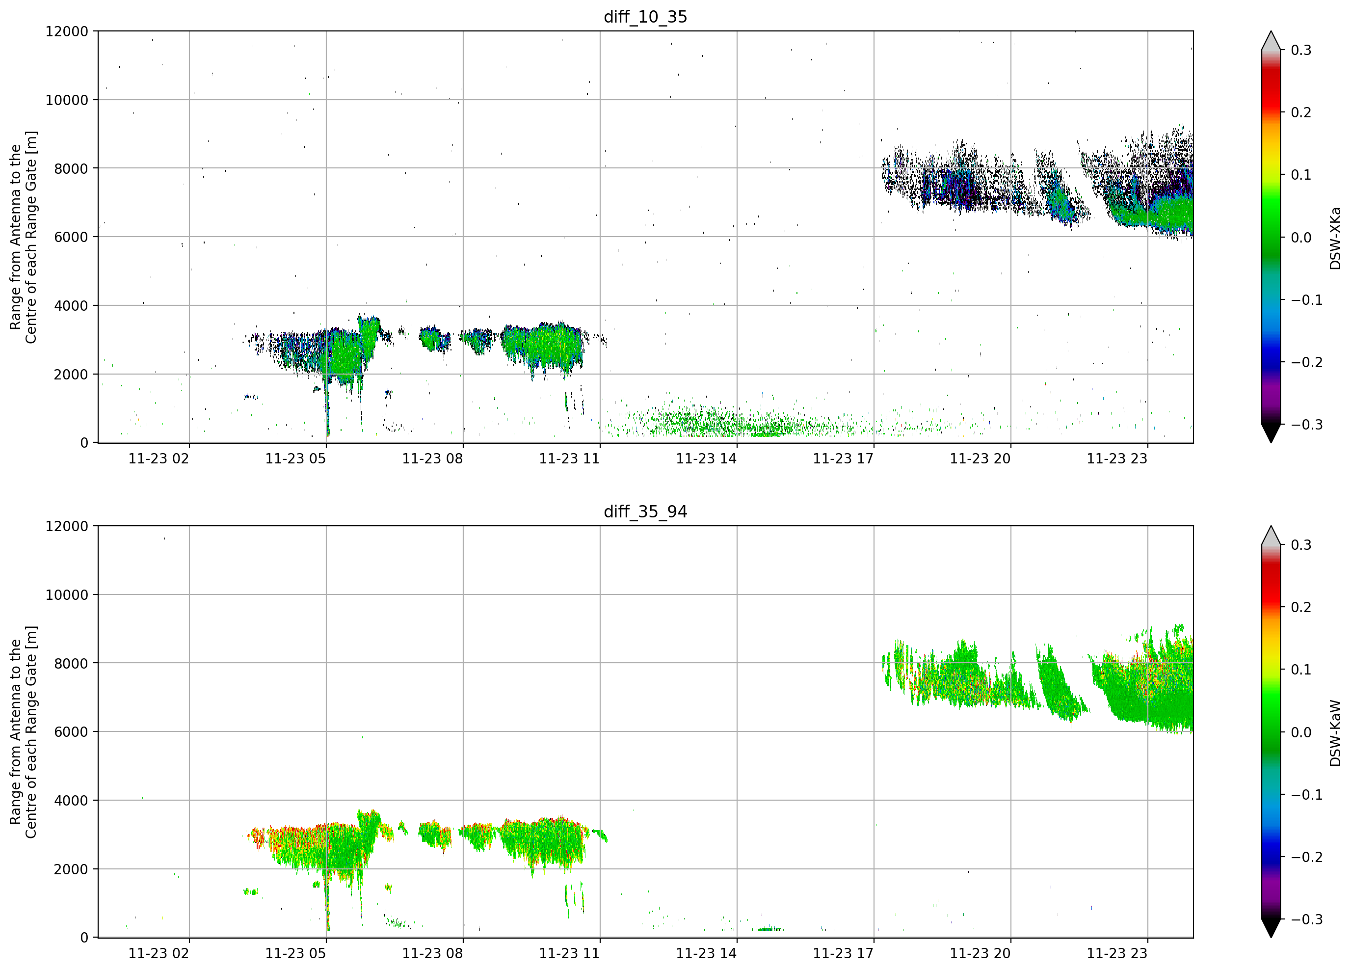Click the top plot's y tick 10000
This screenshot has height=971, width=1352.
click(67, 100)
